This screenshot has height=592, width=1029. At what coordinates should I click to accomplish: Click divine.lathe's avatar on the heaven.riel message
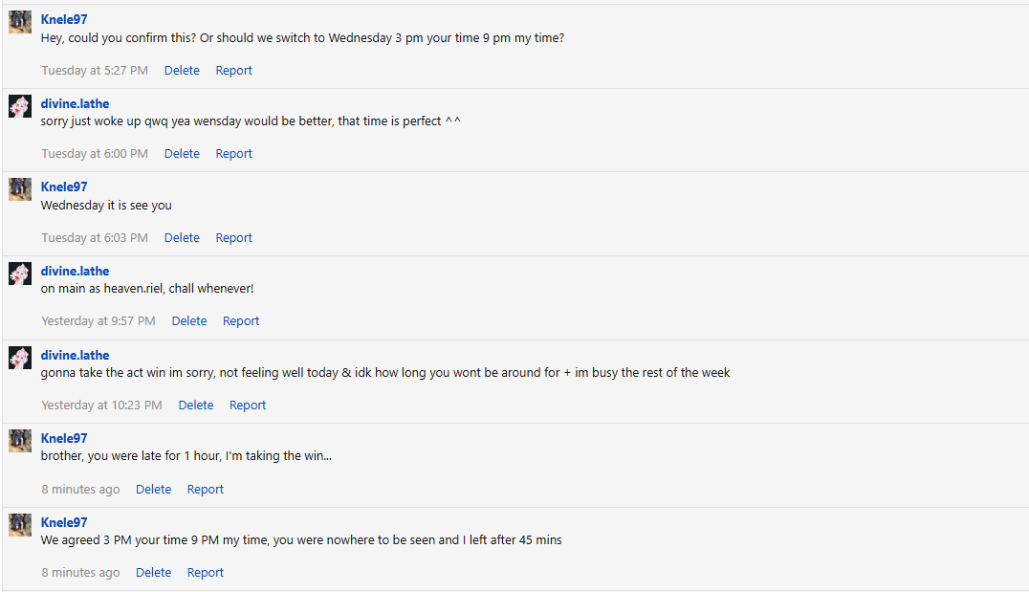[20, 274]
